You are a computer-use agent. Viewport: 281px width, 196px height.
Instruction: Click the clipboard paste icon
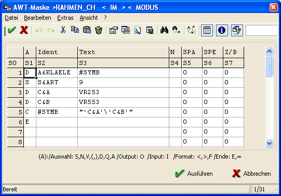(x=87, y=30)
